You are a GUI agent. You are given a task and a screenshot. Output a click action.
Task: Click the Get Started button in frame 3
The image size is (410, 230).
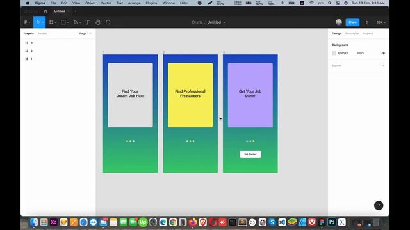click(250, 155)
